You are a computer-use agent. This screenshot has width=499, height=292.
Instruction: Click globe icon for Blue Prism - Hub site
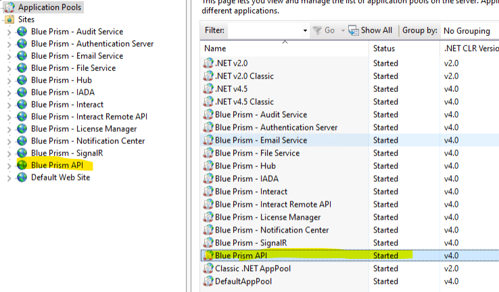point(22,80)
